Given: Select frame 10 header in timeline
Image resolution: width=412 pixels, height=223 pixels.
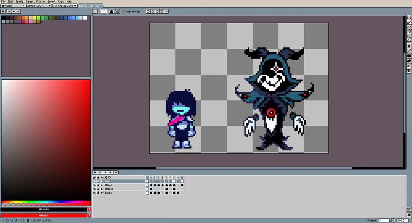Looking at the screenshot, I should click(182, 178).
